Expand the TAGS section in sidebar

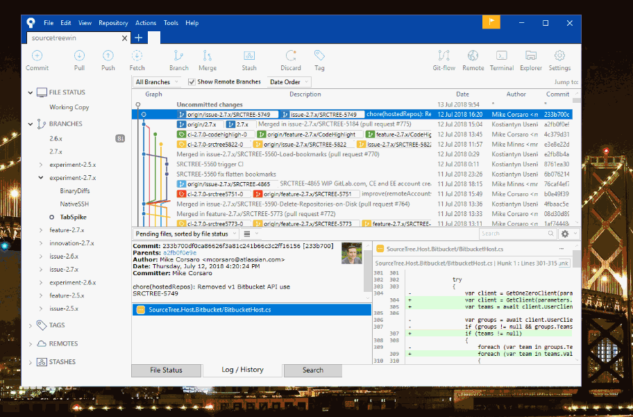(x=31, y=325)
